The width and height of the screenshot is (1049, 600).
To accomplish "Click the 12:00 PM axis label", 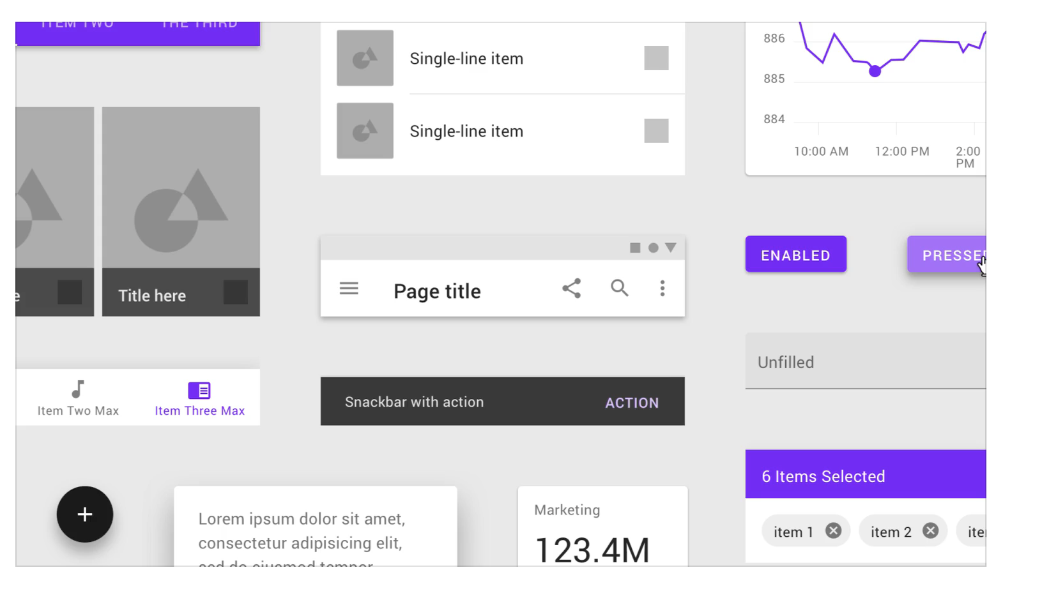I will (902, 151).
